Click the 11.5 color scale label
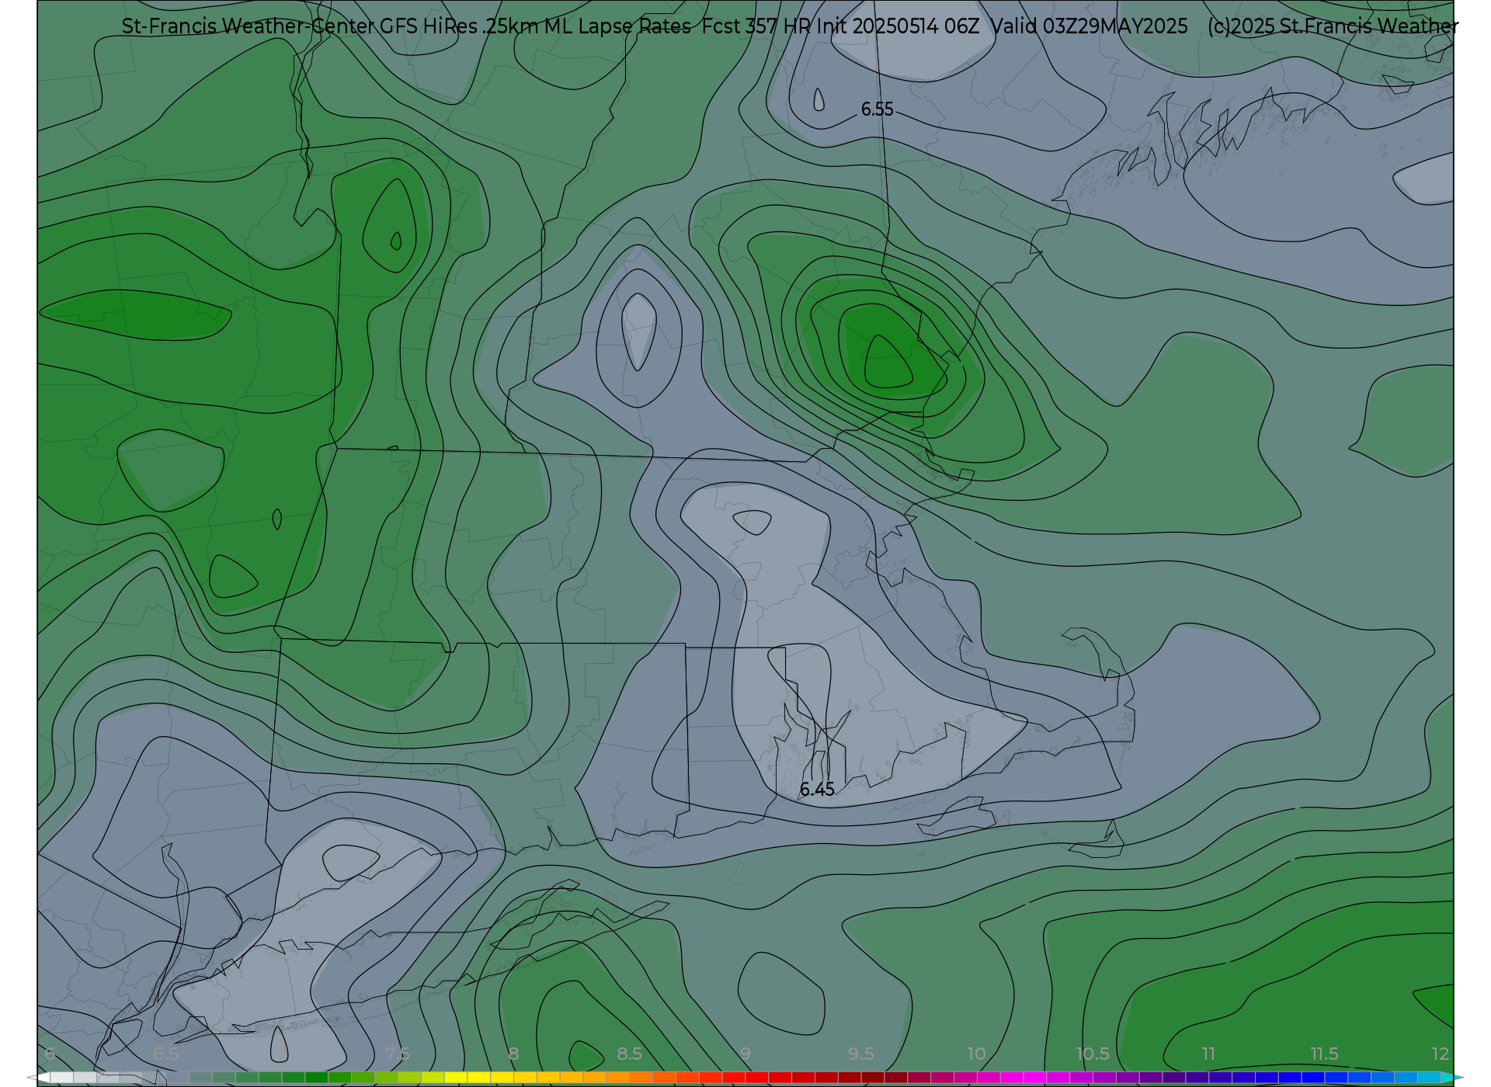 1324,1054
